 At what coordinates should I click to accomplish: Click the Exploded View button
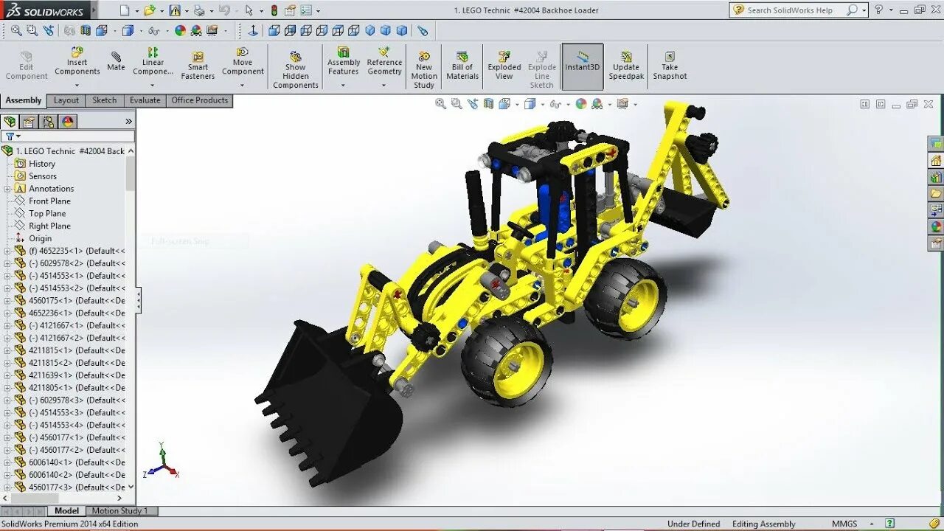(x=504, y=66)
